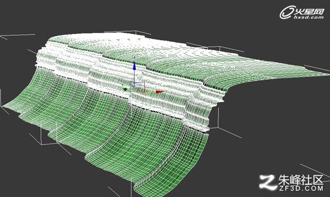Open the ZF3D.COM link text

click(x=301, y=189)
